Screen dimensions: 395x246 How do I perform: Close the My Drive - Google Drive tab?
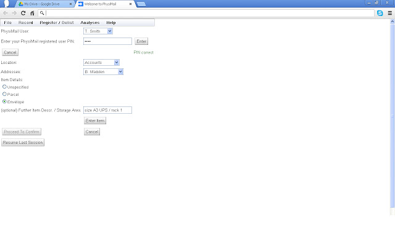click(70, 4)
